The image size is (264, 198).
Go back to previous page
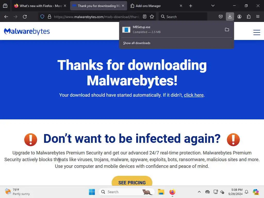point(6,17)
